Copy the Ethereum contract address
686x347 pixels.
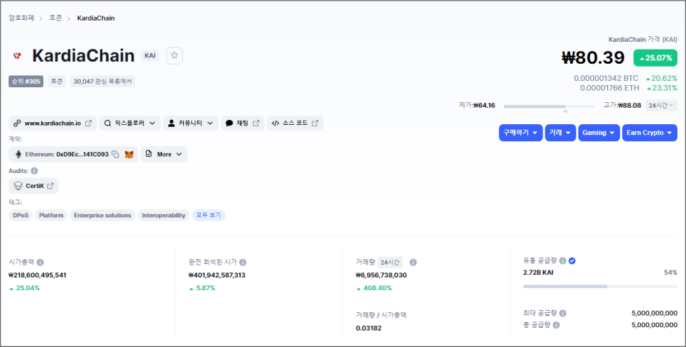(x=115, y=154)
